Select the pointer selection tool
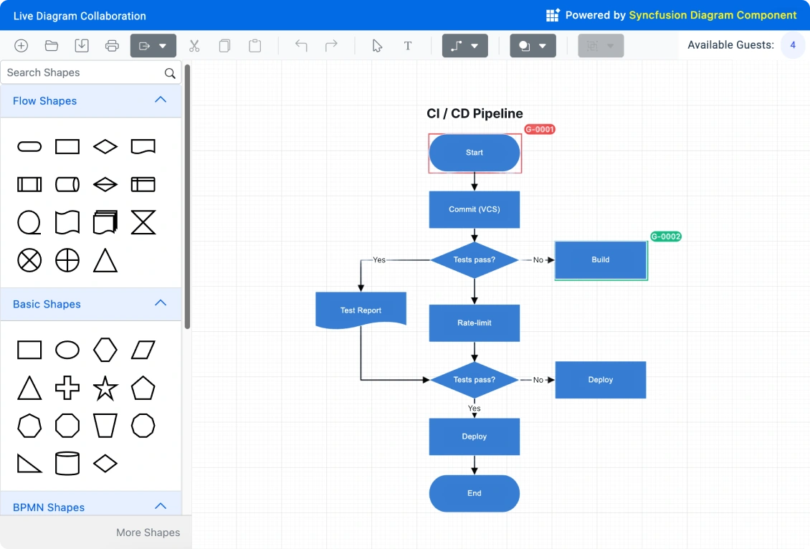Screen dimensions: 810x549 click(377, 45)
